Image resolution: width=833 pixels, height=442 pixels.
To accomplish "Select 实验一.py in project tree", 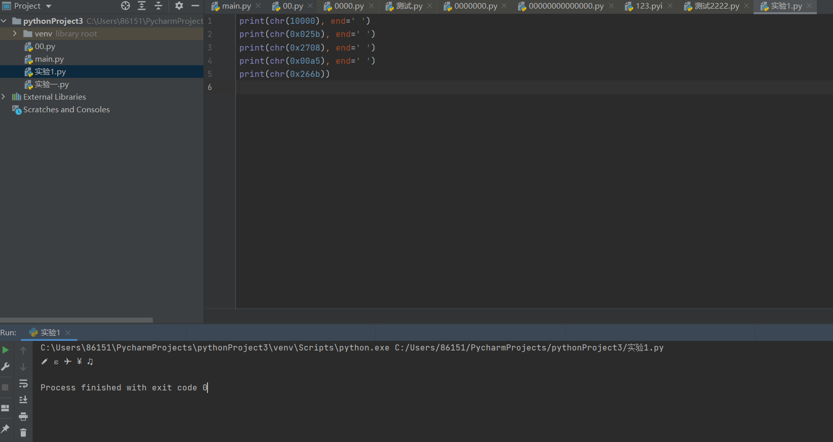I will coord(52,84).
